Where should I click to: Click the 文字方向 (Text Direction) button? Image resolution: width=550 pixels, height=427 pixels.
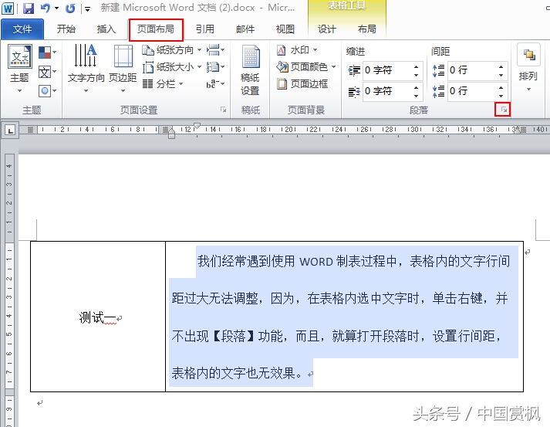coord(86,69)
